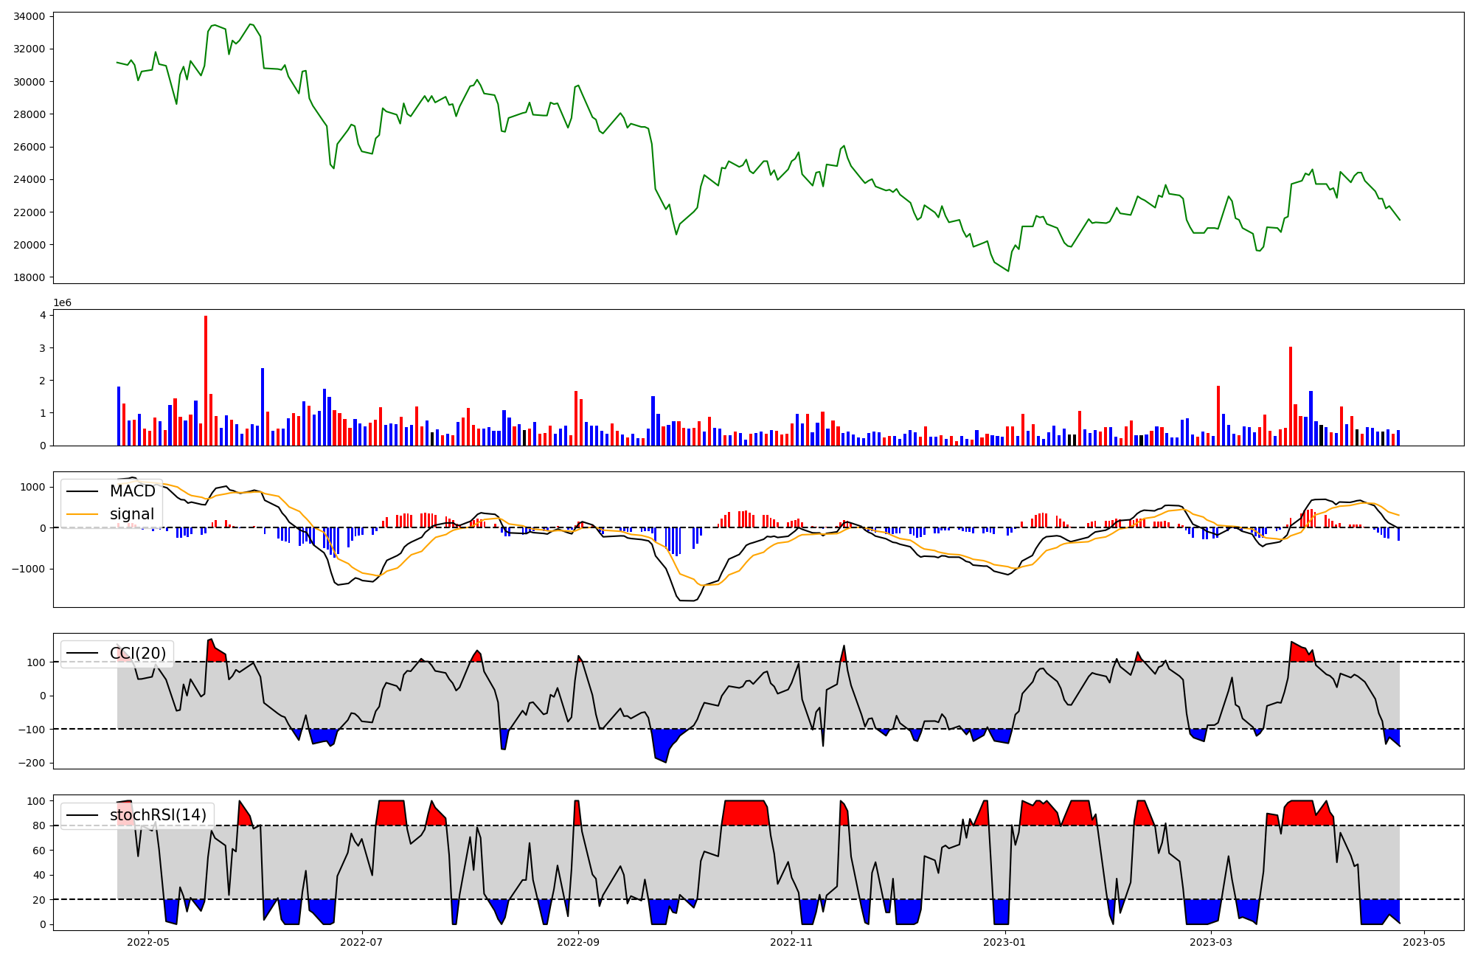Screen dimensions: 1475x959
Task: Click the MACD legend label
Action: [133, 491]
